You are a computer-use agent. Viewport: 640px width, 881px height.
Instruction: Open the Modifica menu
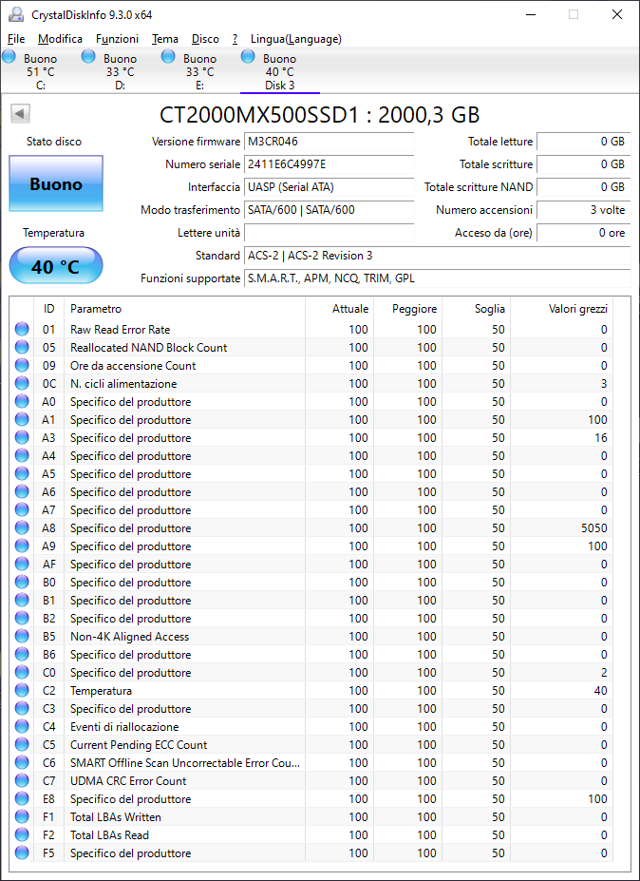tap(60, 39)
